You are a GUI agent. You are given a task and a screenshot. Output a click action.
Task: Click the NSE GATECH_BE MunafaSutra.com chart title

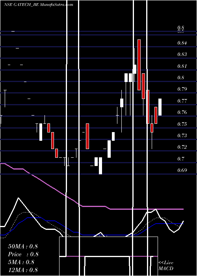[38, 5]
